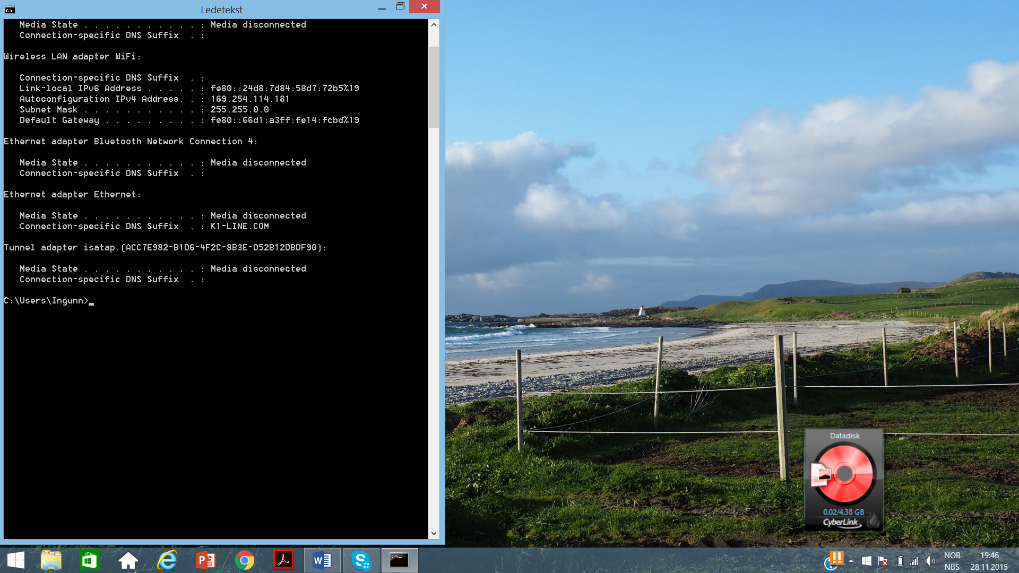Launch Google Chrome from the taskbar
1019x573 pixels.
tap(244, 560)
